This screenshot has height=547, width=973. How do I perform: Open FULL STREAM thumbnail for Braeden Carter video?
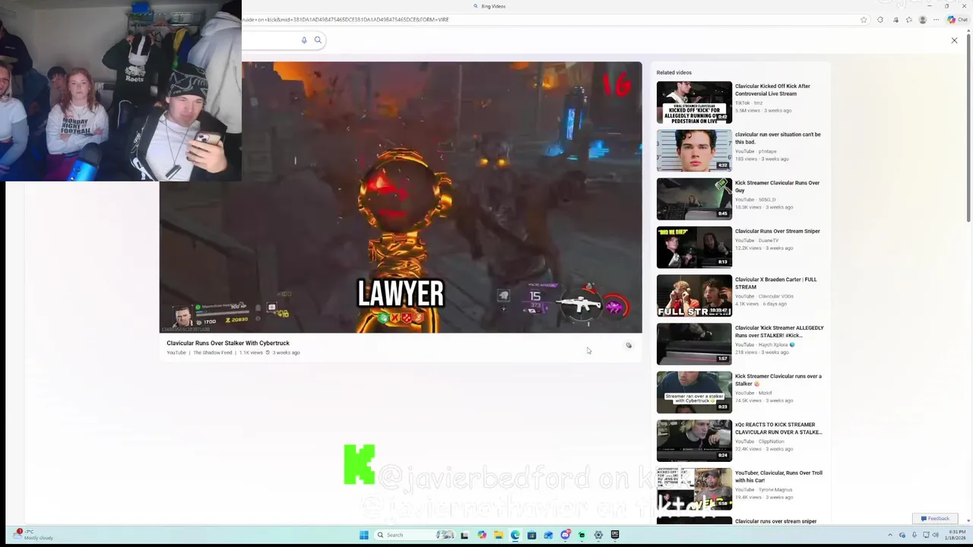[x=694, y=296]
